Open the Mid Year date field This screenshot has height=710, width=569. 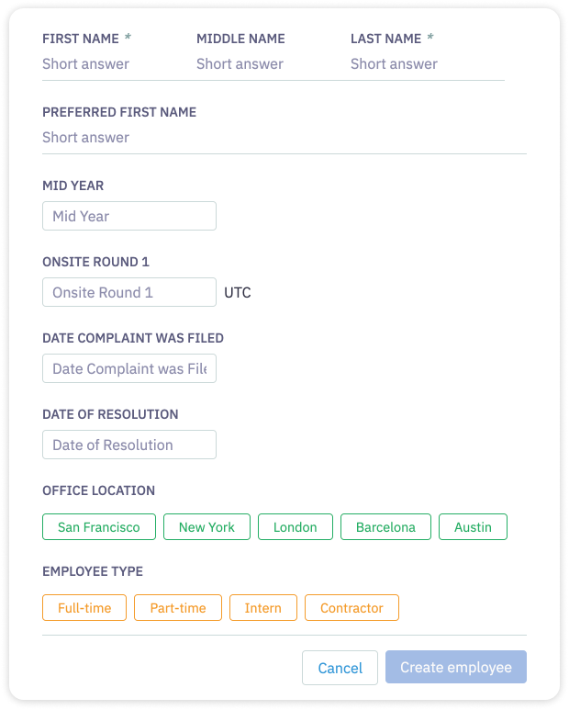point(129,216)
